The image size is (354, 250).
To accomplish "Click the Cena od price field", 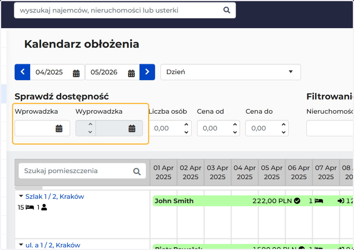I will [x=218, y=128].
